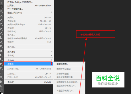Select the Gradient tool
Image resolution: width=131 pixels, height=94 pixels.
(1, 51)
